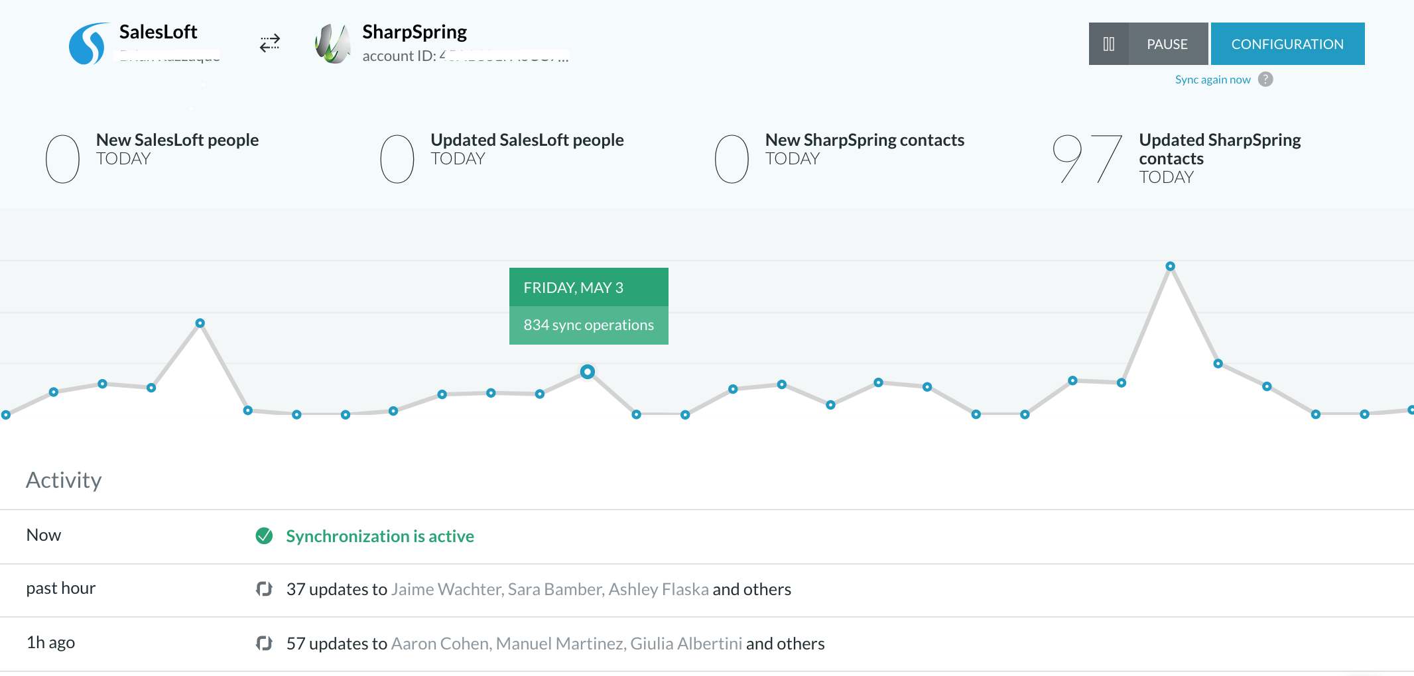1414x676 pixels.
Task: Click Updated SharpSpring contacts label
Action: pyautogui.click(x=1220, y=149)
